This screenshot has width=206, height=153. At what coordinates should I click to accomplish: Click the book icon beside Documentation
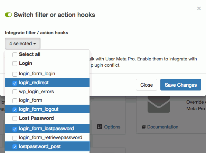[x=143, y=127]
